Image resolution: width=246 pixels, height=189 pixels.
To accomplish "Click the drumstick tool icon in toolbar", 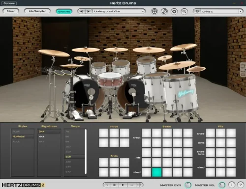I will tap(164, 12).
